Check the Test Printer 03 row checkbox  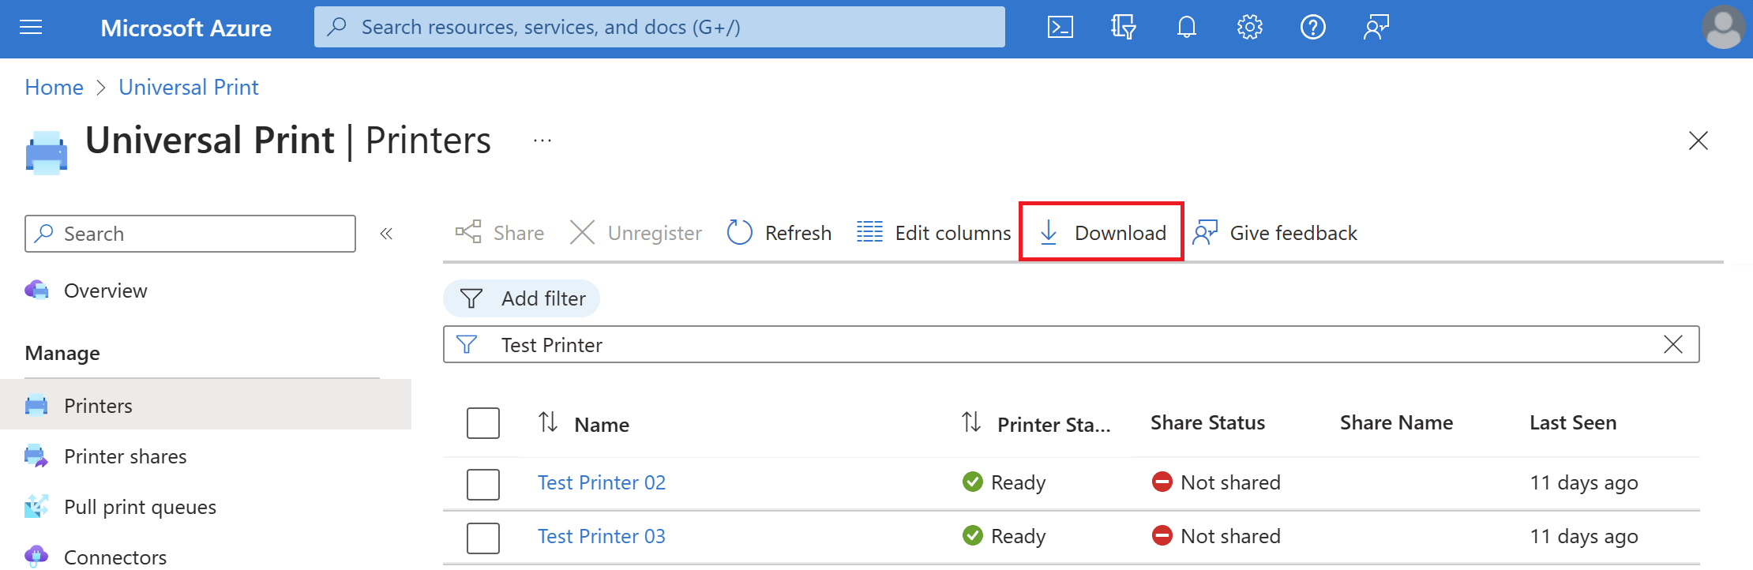[x=482, y=538]
